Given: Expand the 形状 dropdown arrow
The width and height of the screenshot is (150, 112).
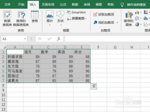Looking at the screenshot, I should click(61, 25).
